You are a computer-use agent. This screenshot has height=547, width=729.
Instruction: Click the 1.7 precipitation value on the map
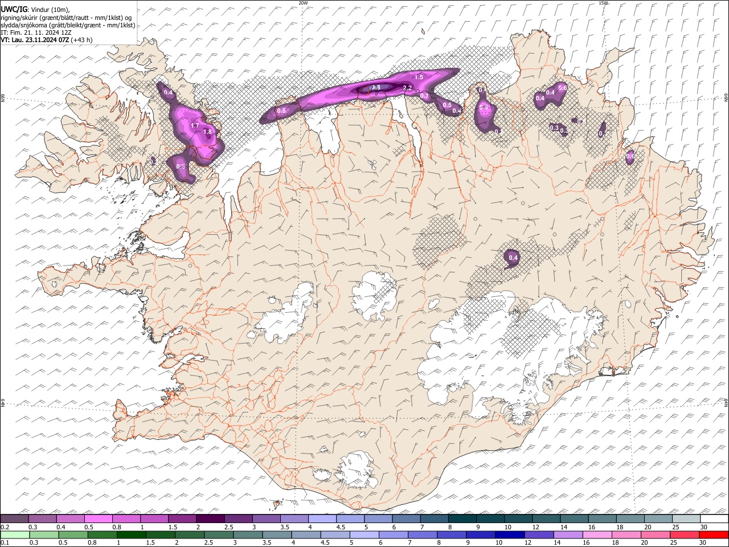point(194,125)
